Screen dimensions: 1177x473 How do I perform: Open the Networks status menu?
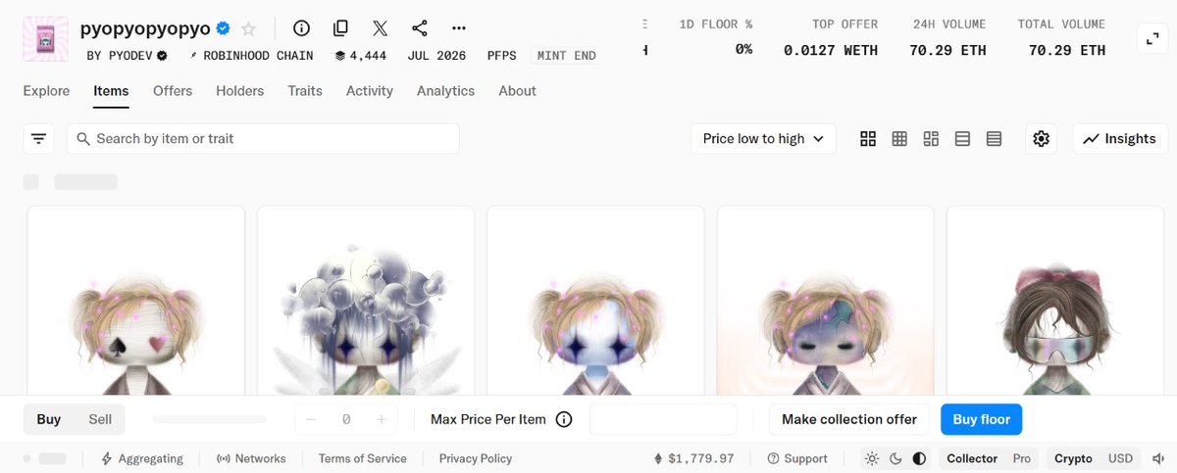coord(251,458)
